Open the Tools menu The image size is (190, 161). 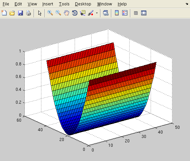pos(64,4)
